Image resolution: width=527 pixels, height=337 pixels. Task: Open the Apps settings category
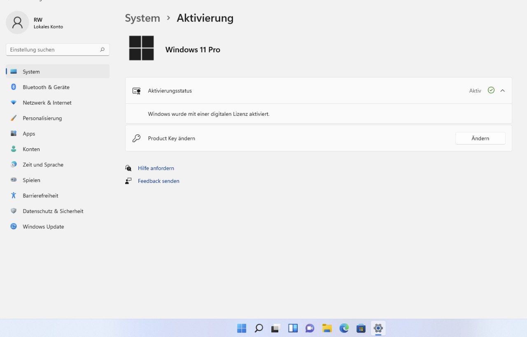tap(29, 133)
